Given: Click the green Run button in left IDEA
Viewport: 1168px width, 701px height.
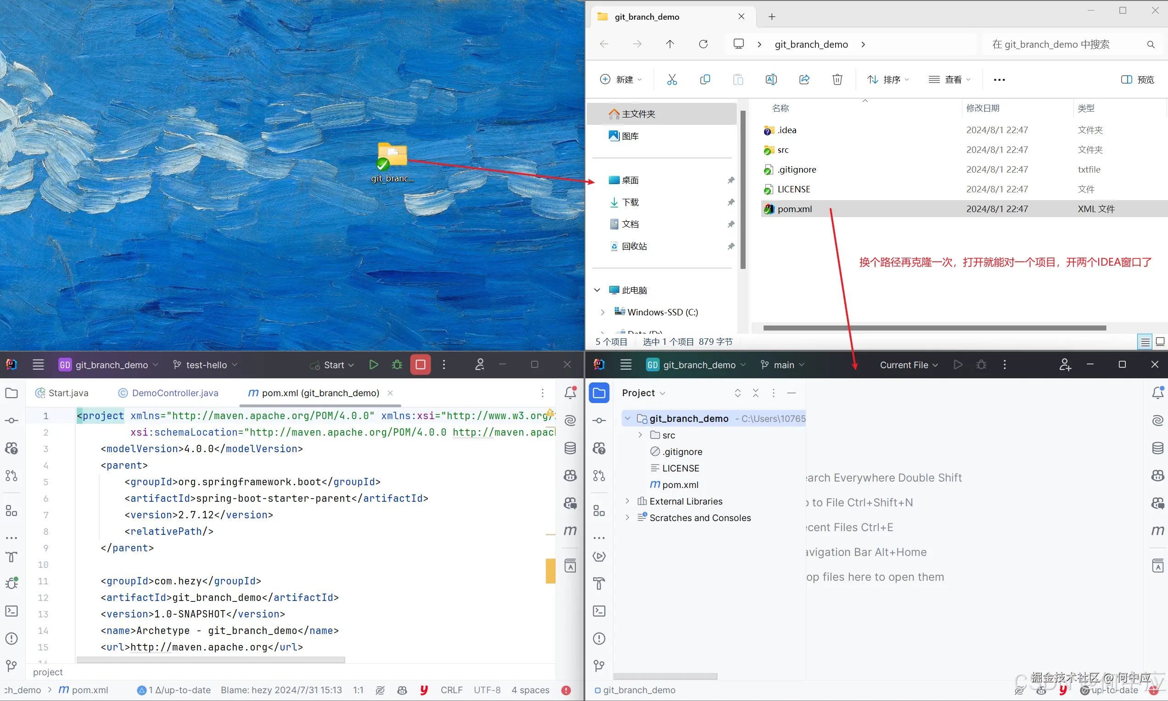Looking at the screenshot, I should [x=374, y=365].
